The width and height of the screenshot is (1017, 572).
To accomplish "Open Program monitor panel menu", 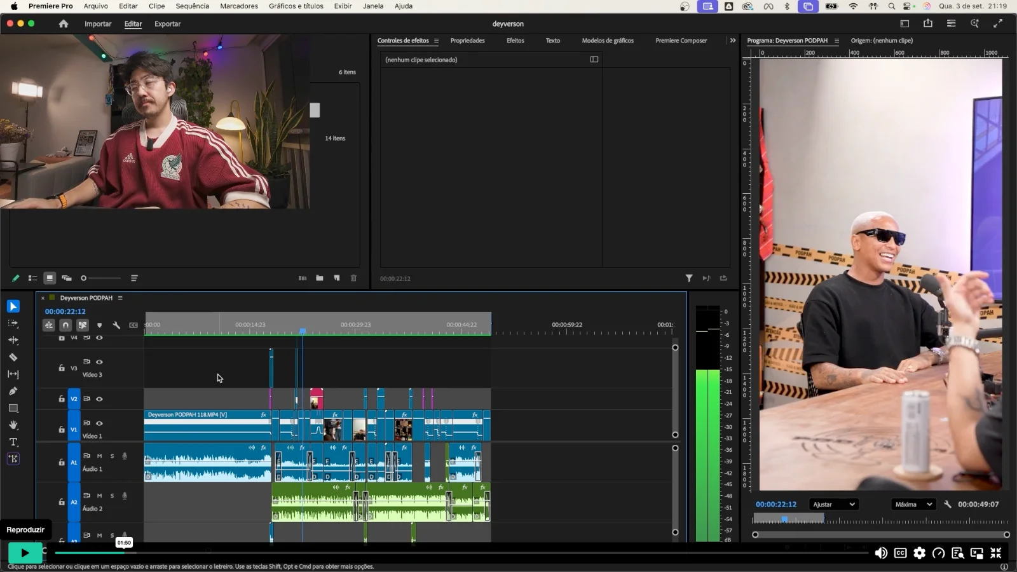I will coord(836,40).
